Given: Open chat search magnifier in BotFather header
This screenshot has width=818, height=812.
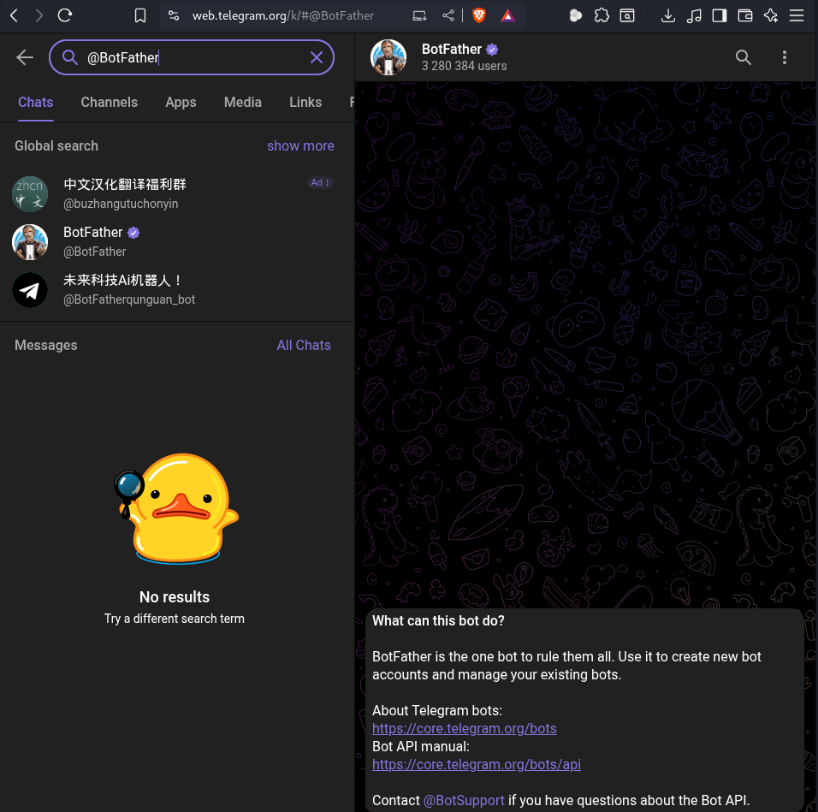Looking at the screenshot, I should [x=744, y=57].
